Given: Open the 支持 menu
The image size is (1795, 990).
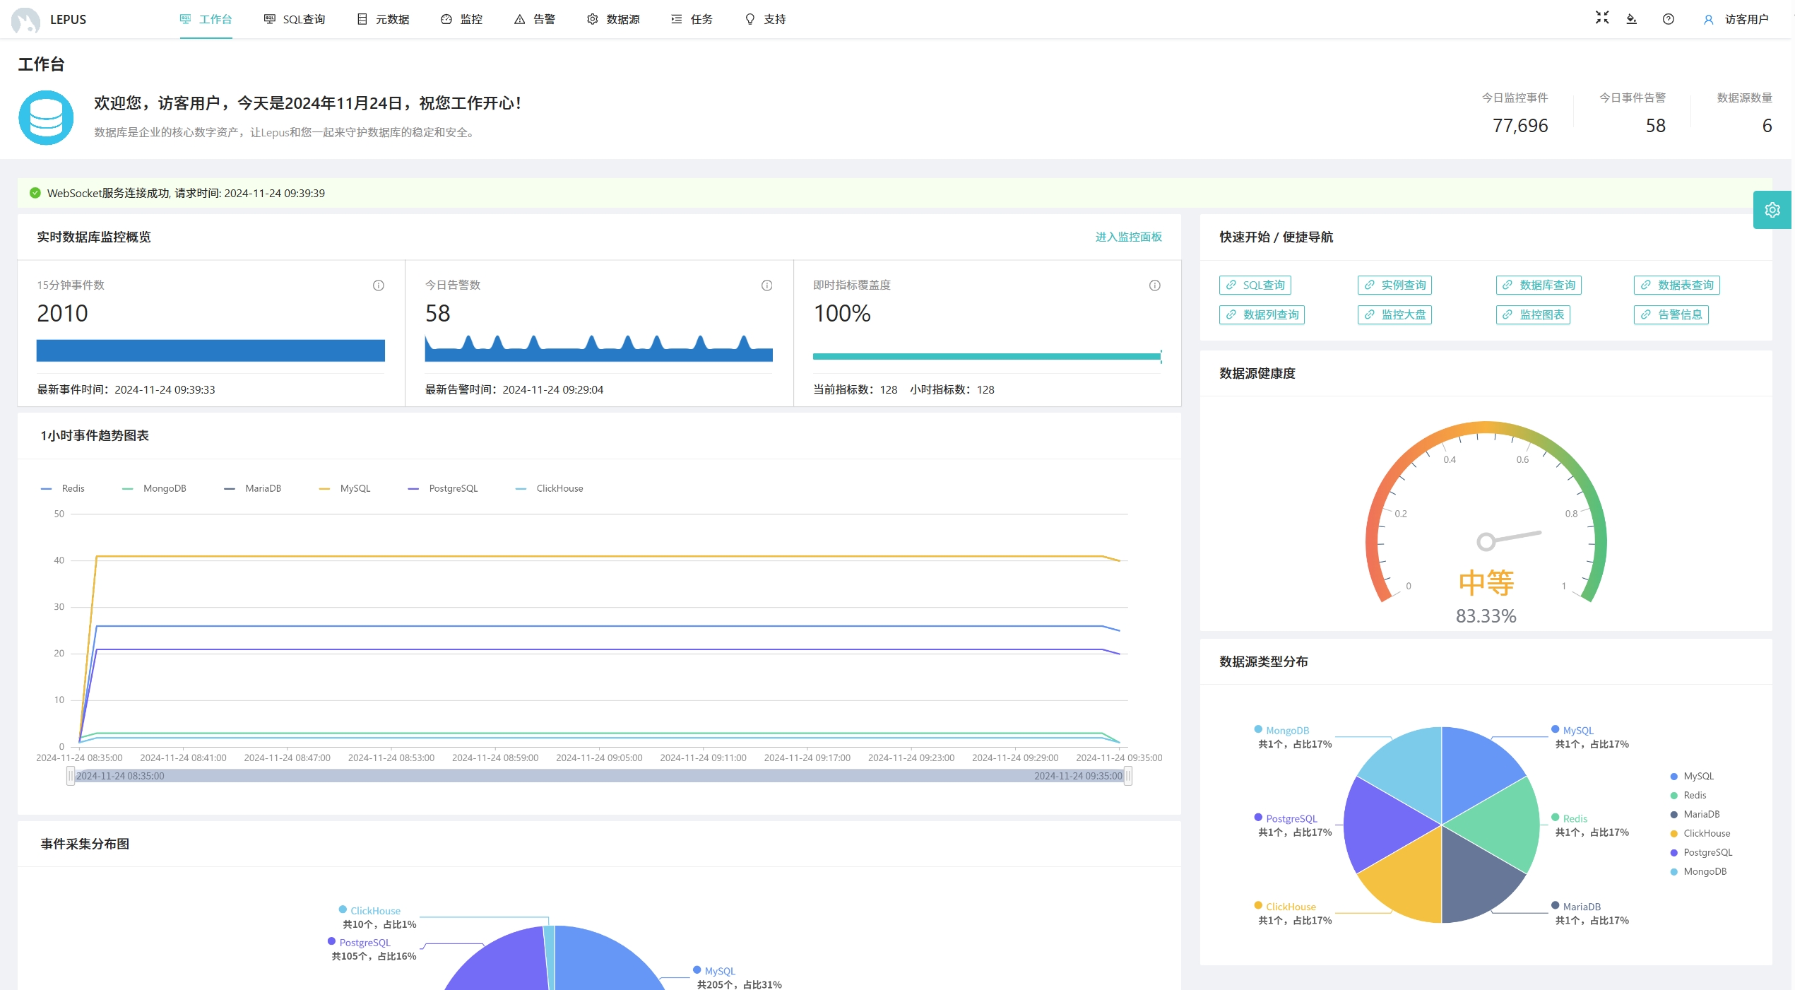Looking at the screenshot, I should (x=766, y=19).
